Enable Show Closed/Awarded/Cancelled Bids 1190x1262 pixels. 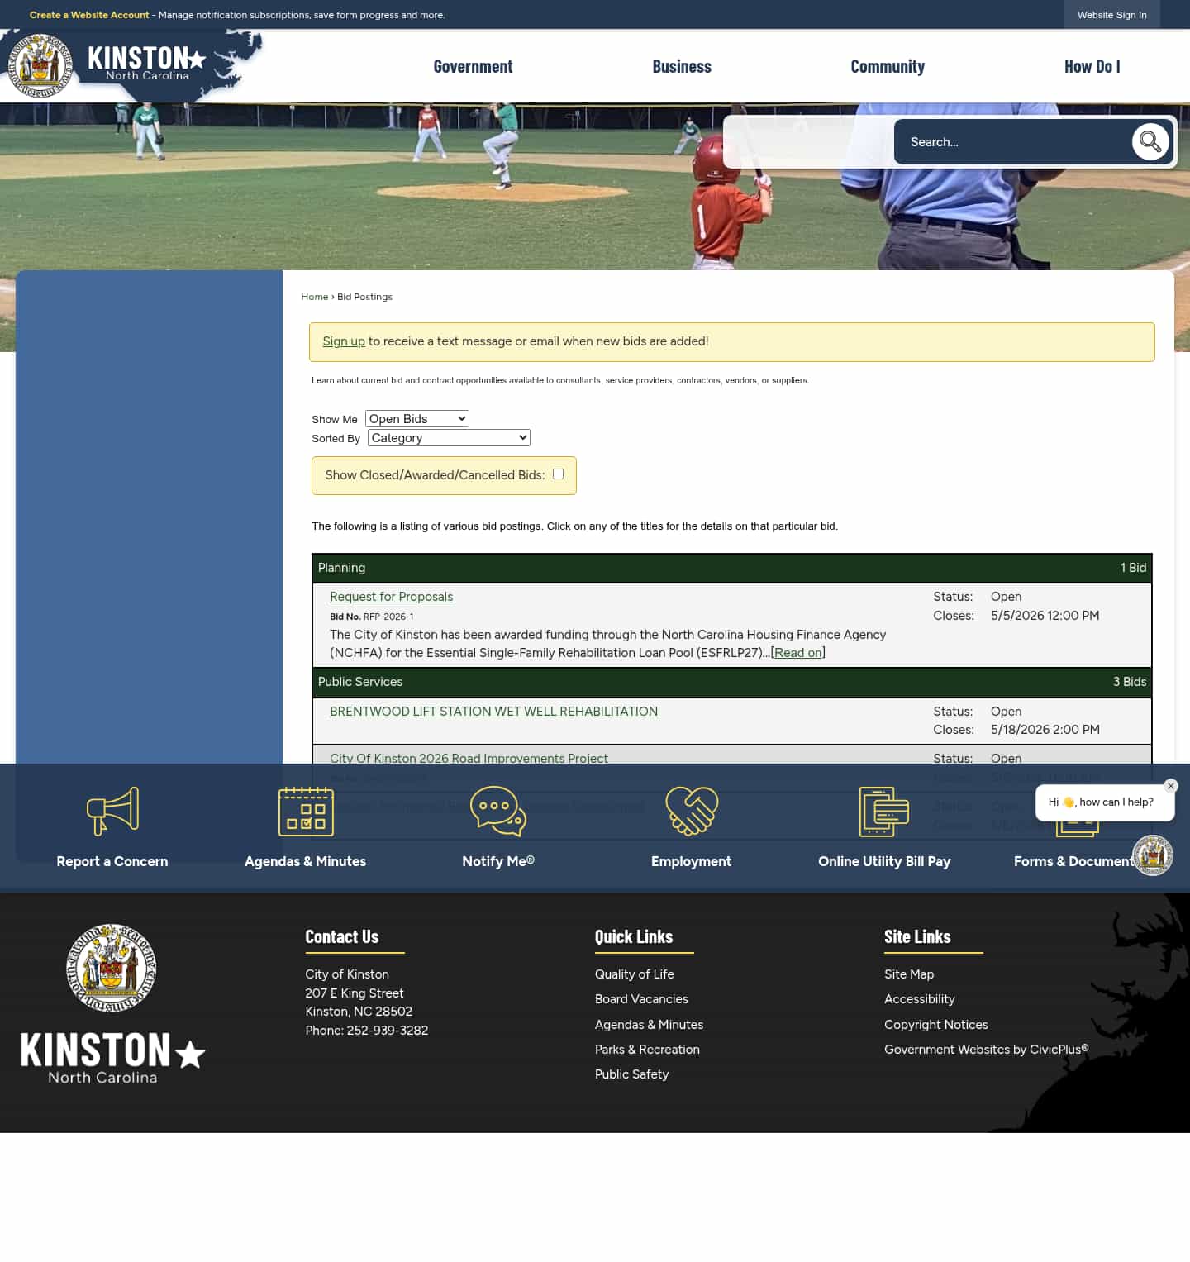559,474
